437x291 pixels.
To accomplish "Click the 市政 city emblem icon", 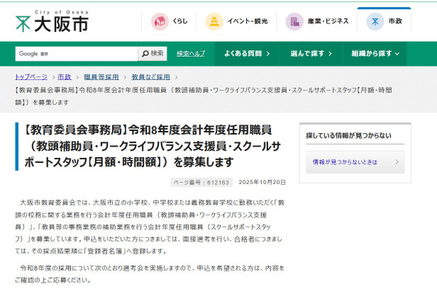I will pos(374,22).
